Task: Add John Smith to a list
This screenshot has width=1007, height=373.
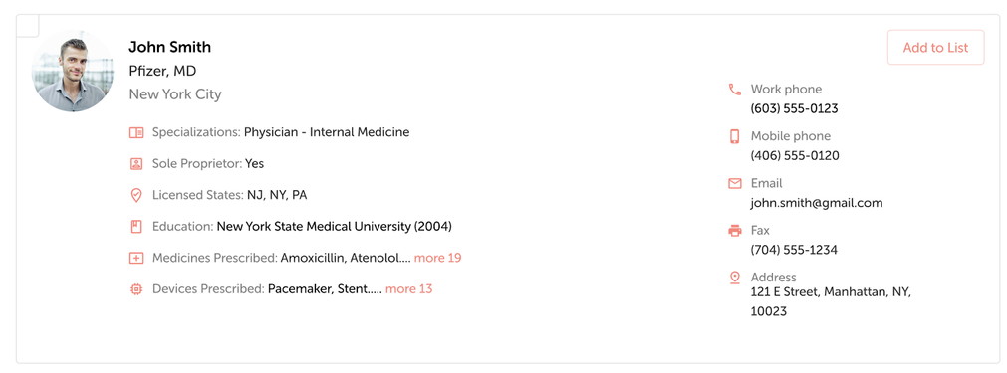Action: [935, 48]
